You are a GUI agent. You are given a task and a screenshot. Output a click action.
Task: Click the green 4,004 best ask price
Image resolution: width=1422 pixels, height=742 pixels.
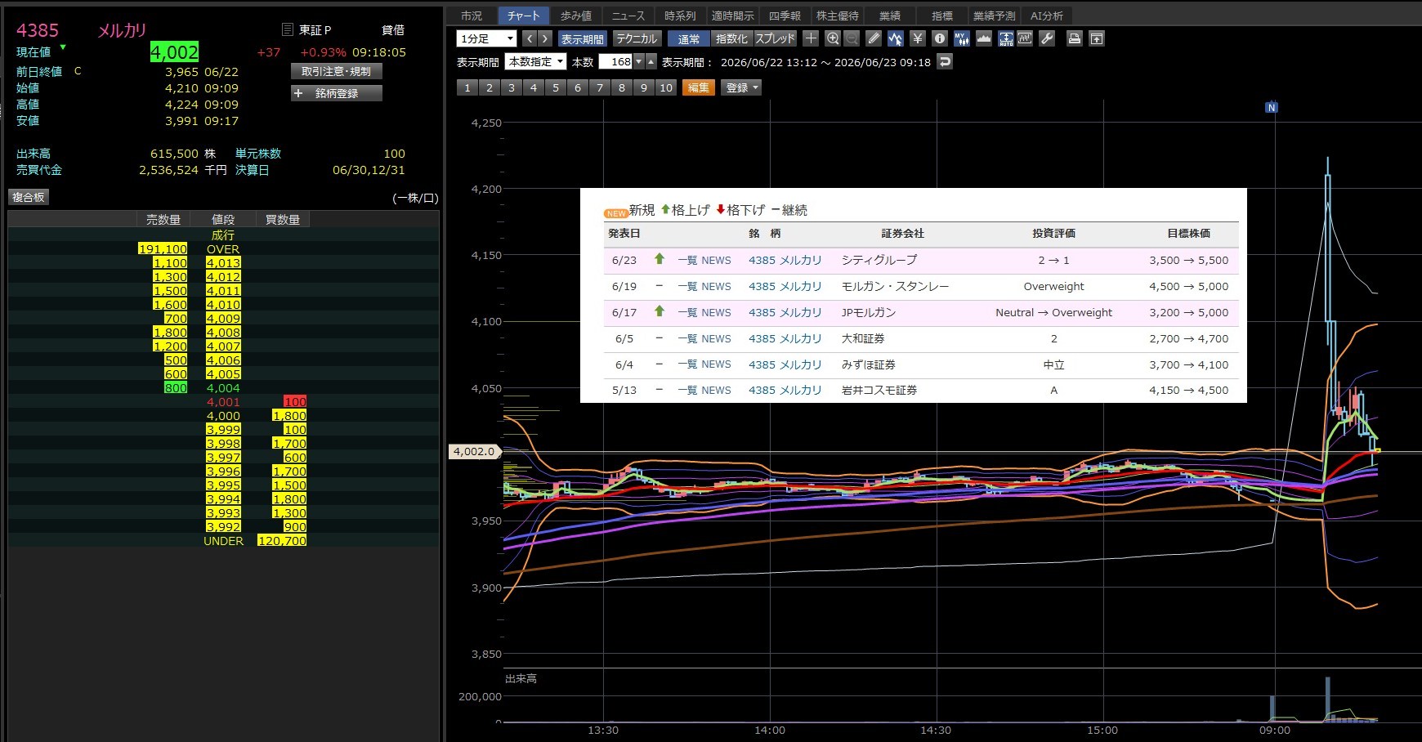coord(223,388)
